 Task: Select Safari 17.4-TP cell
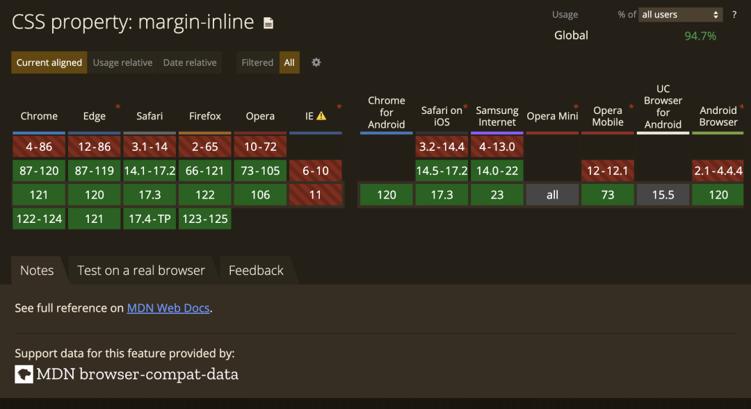[150, 219]
